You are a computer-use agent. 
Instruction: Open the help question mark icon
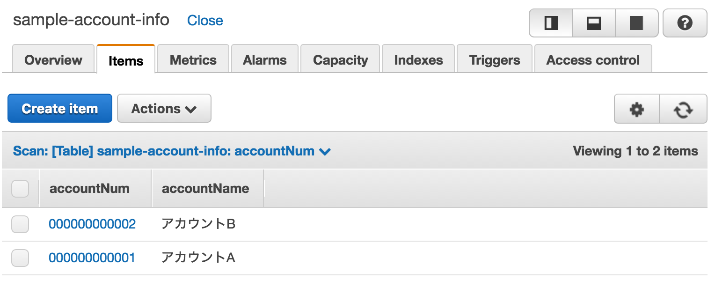(x=685, y=23)
